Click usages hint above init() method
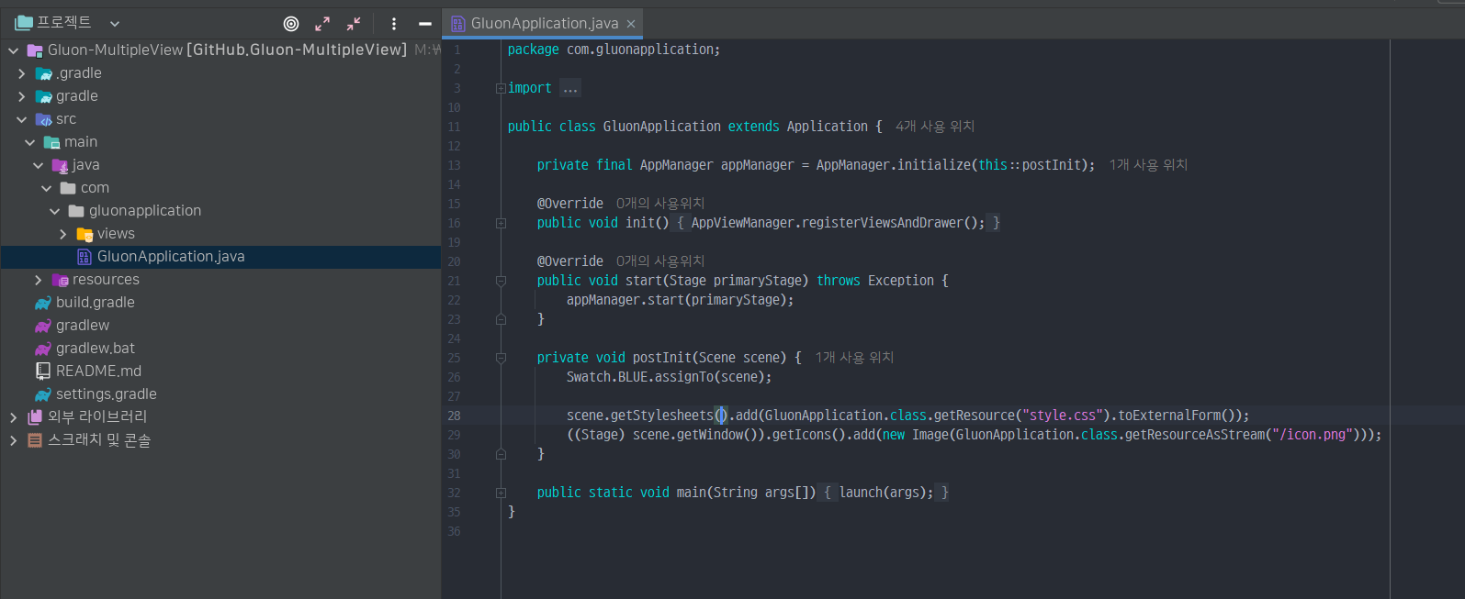The width and height of the screenshot is (1465, 599). tap(660, 204)
